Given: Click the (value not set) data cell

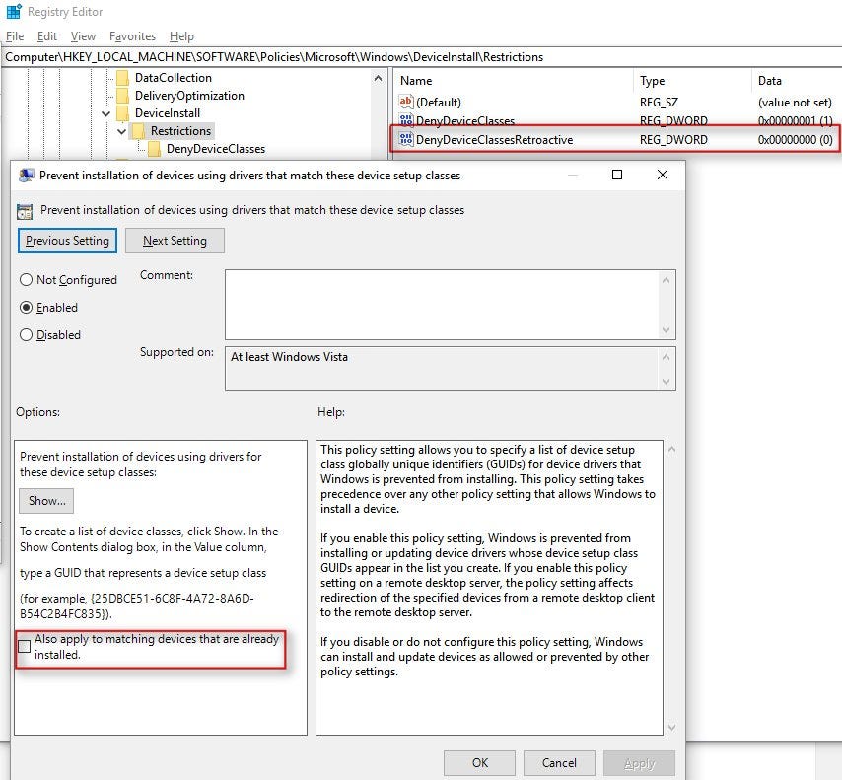Looking at the screenshot, I should pyautogui.click(x=795, y=103).
